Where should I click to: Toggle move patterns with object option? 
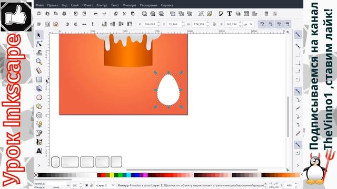pyautogui.click(x=287, y=24)
